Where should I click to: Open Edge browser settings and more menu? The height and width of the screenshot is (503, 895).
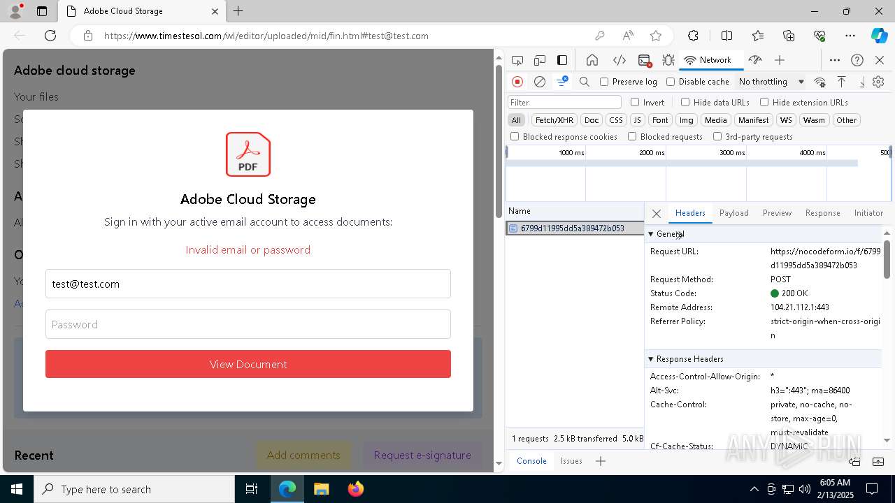pyautogui.click(x=850, y=36)
